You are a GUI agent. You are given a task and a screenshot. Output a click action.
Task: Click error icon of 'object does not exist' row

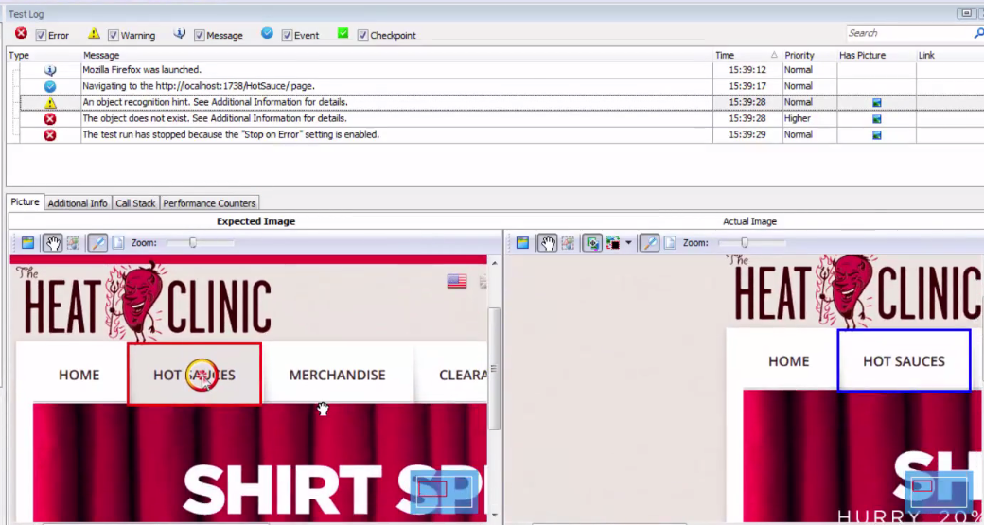50,119
